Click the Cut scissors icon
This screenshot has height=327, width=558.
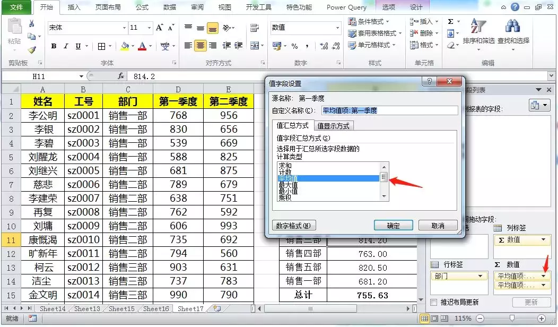[x=32, y=23]
